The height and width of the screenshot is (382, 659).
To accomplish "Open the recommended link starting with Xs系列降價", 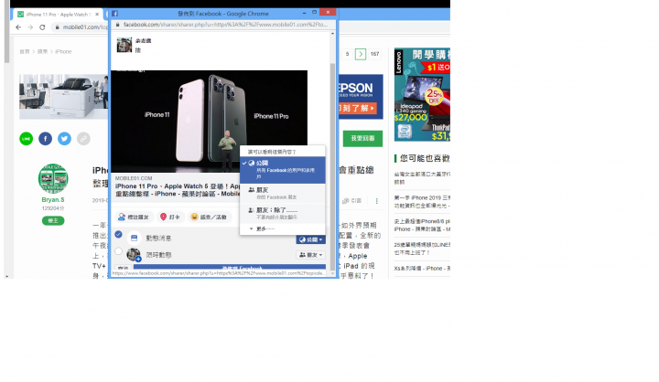I will [422, 269].
